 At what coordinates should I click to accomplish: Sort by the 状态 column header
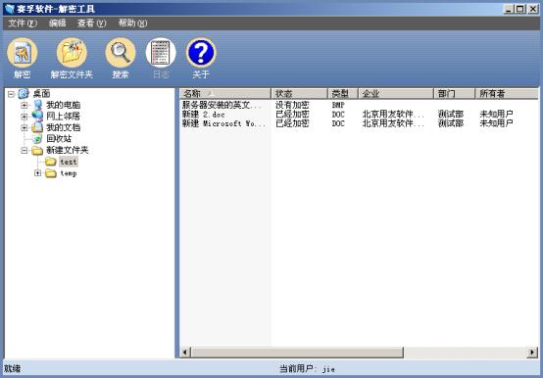pos(300,93)
